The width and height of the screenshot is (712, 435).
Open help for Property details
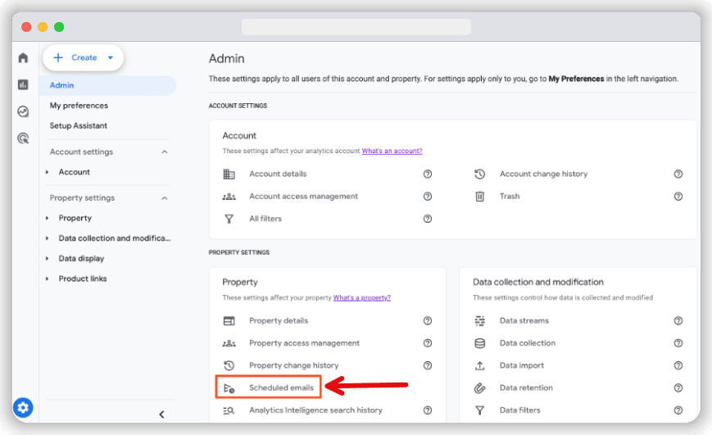pyautogui.click(x=428, y=321)
